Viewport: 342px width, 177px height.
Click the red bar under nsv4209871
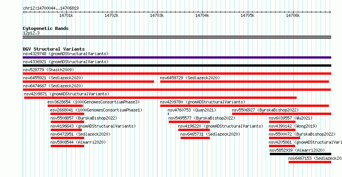(x=160, y=98)
